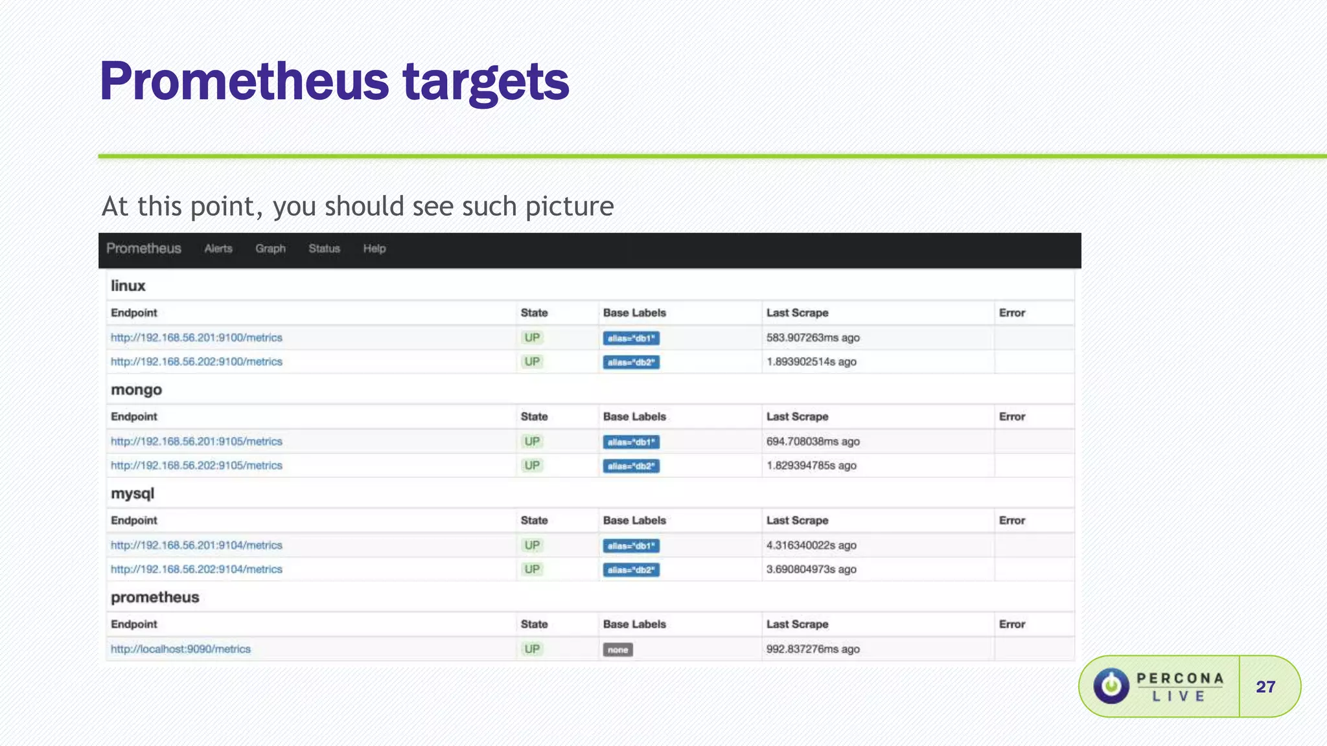Click the UP state badge for localhost target
The image size is (1327, 746).
(532, 649)
